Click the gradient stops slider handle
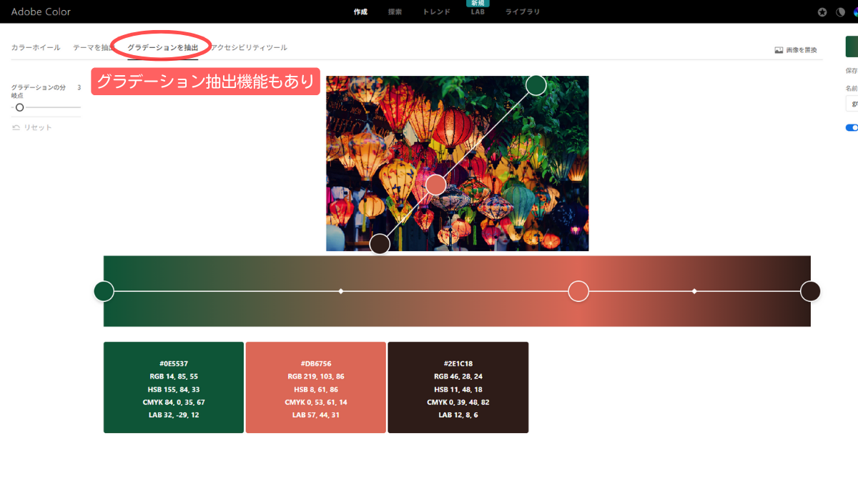 click(19, 107)
